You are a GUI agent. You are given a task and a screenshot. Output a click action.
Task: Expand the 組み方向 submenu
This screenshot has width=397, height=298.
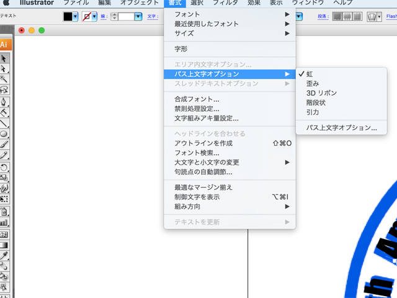[230, 207]
